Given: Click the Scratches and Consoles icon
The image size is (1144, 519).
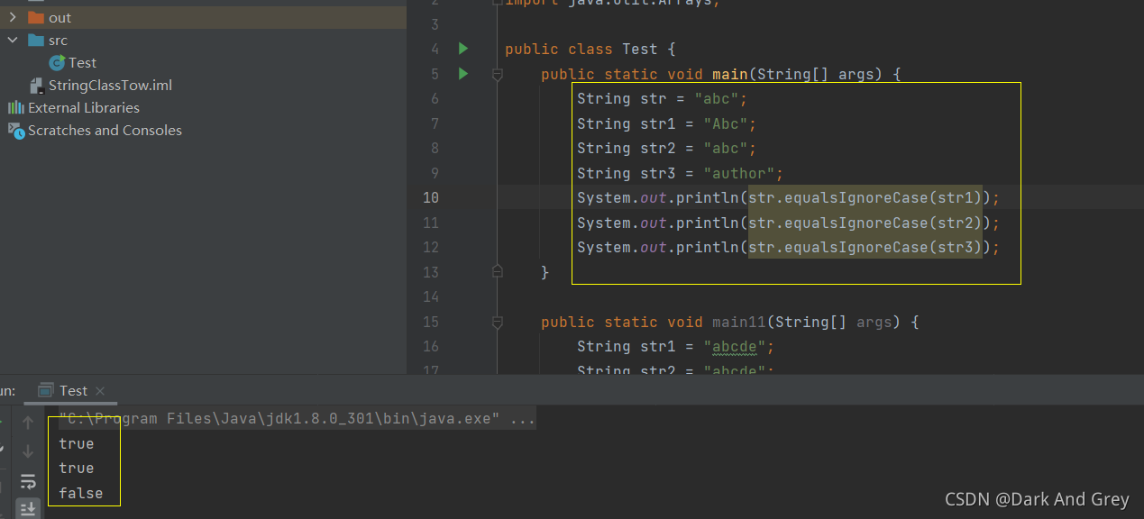Looking at the screenshot, I should click(x=16, y=131).
